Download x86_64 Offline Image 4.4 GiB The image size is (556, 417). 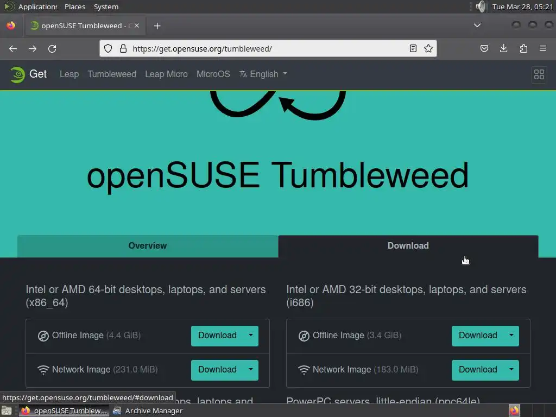pos(217,336)
